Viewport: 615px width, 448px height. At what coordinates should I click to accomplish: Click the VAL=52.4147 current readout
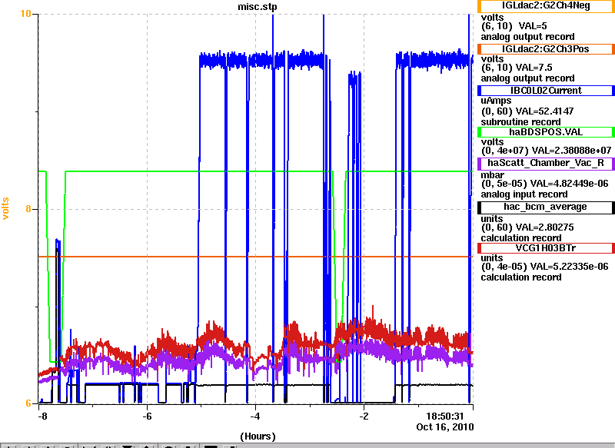[x=545, y=111]
